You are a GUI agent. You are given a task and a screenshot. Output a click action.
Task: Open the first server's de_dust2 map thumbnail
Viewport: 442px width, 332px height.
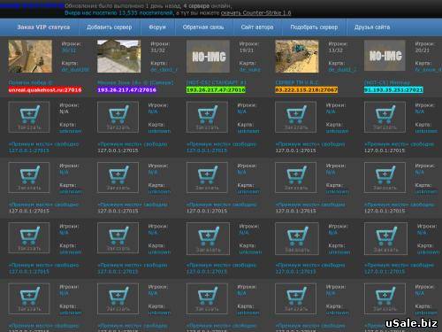click(30, 57)
